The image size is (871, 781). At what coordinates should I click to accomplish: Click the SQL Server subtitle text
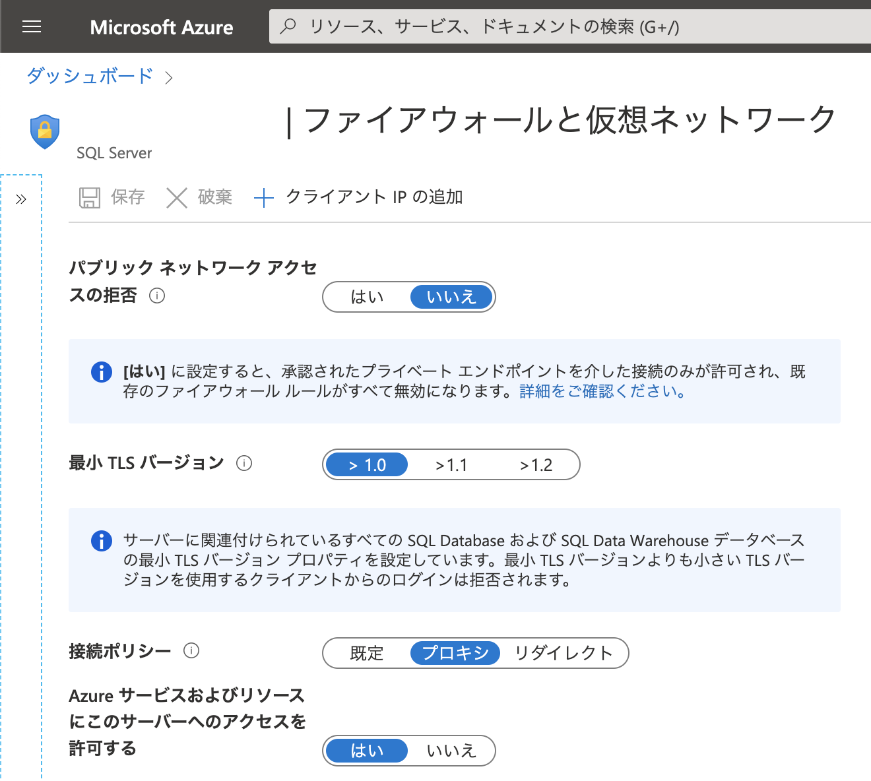pyautogui.click(x=114, y=153)
